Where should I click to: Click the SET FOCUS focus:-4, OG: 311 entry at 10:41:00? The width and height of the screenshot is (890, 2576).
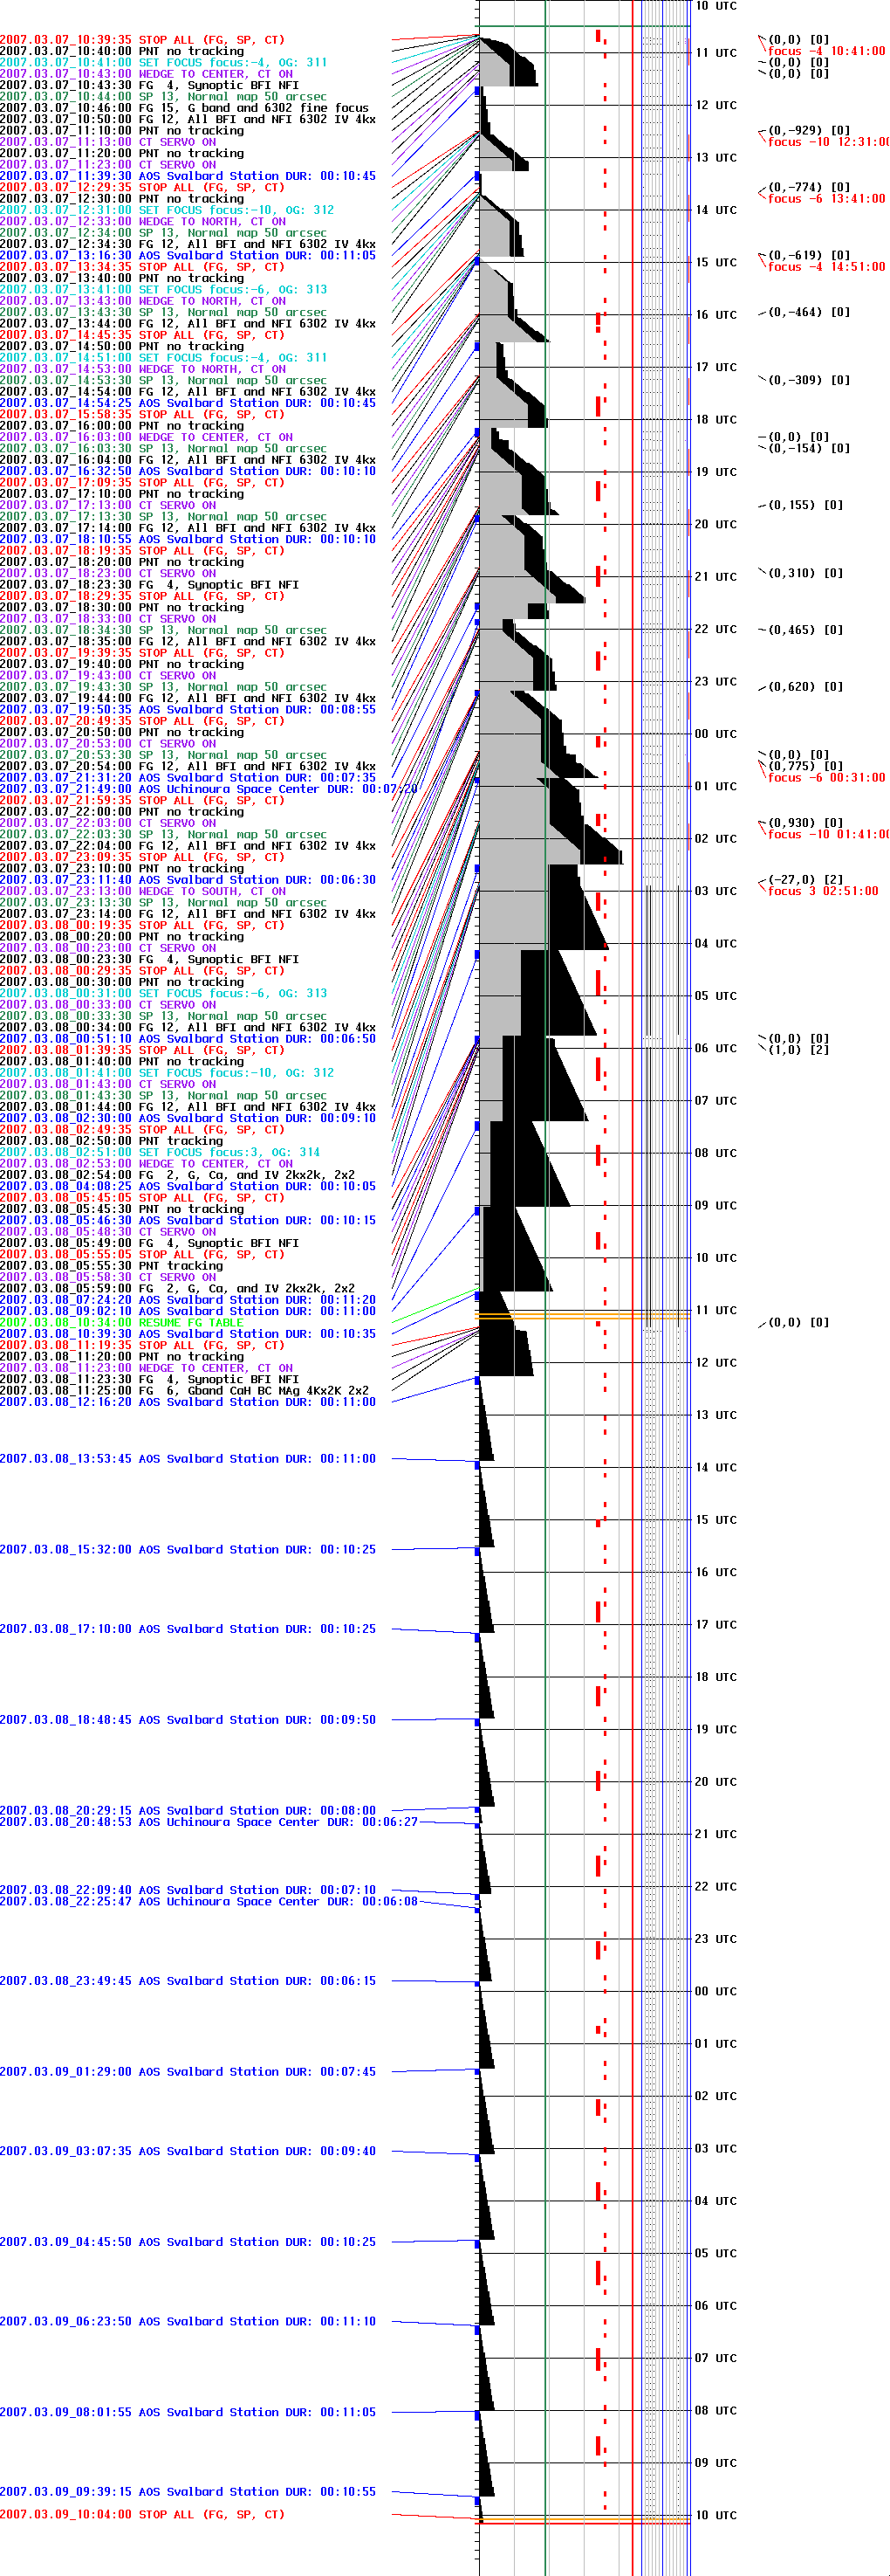point(163,62)
